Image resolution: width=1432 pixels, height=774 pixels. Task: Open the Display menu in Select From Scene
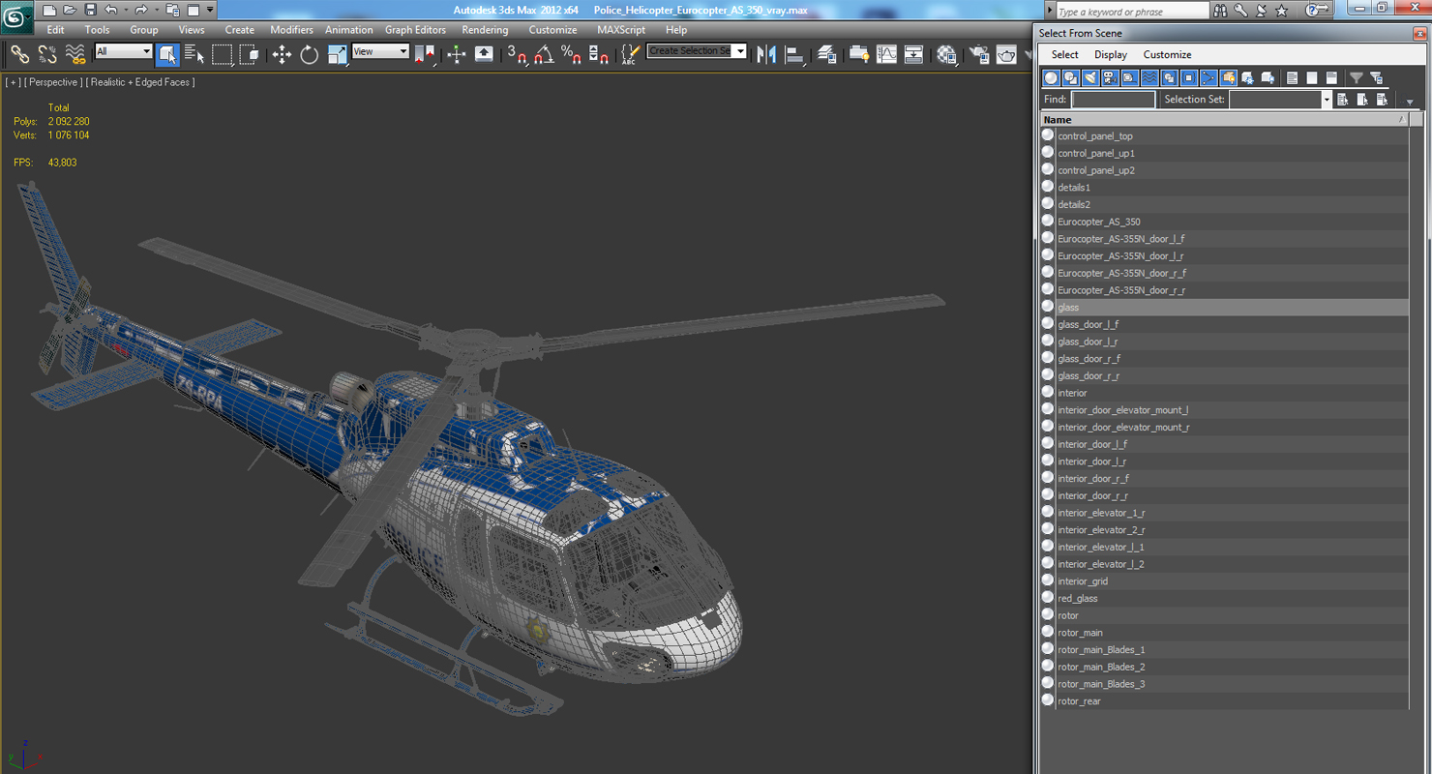point(1111,55)
